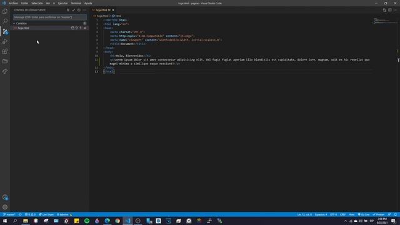The height and width of the screenshot is (225, 400).
Task: Open Windows taskbar search
Action: [x=15, y=221]
